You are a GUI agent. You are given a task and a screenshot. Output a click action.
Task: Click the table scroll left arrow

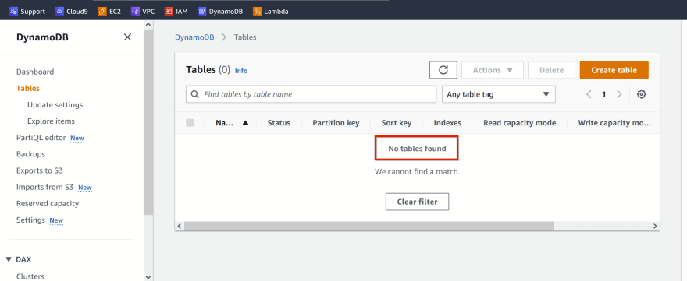click(x=179, y=226)
